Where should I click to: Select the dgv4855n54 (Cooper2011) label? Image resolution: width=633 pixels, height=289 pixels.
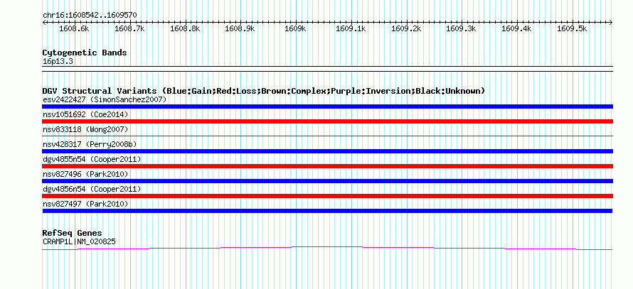coord(92,159)
